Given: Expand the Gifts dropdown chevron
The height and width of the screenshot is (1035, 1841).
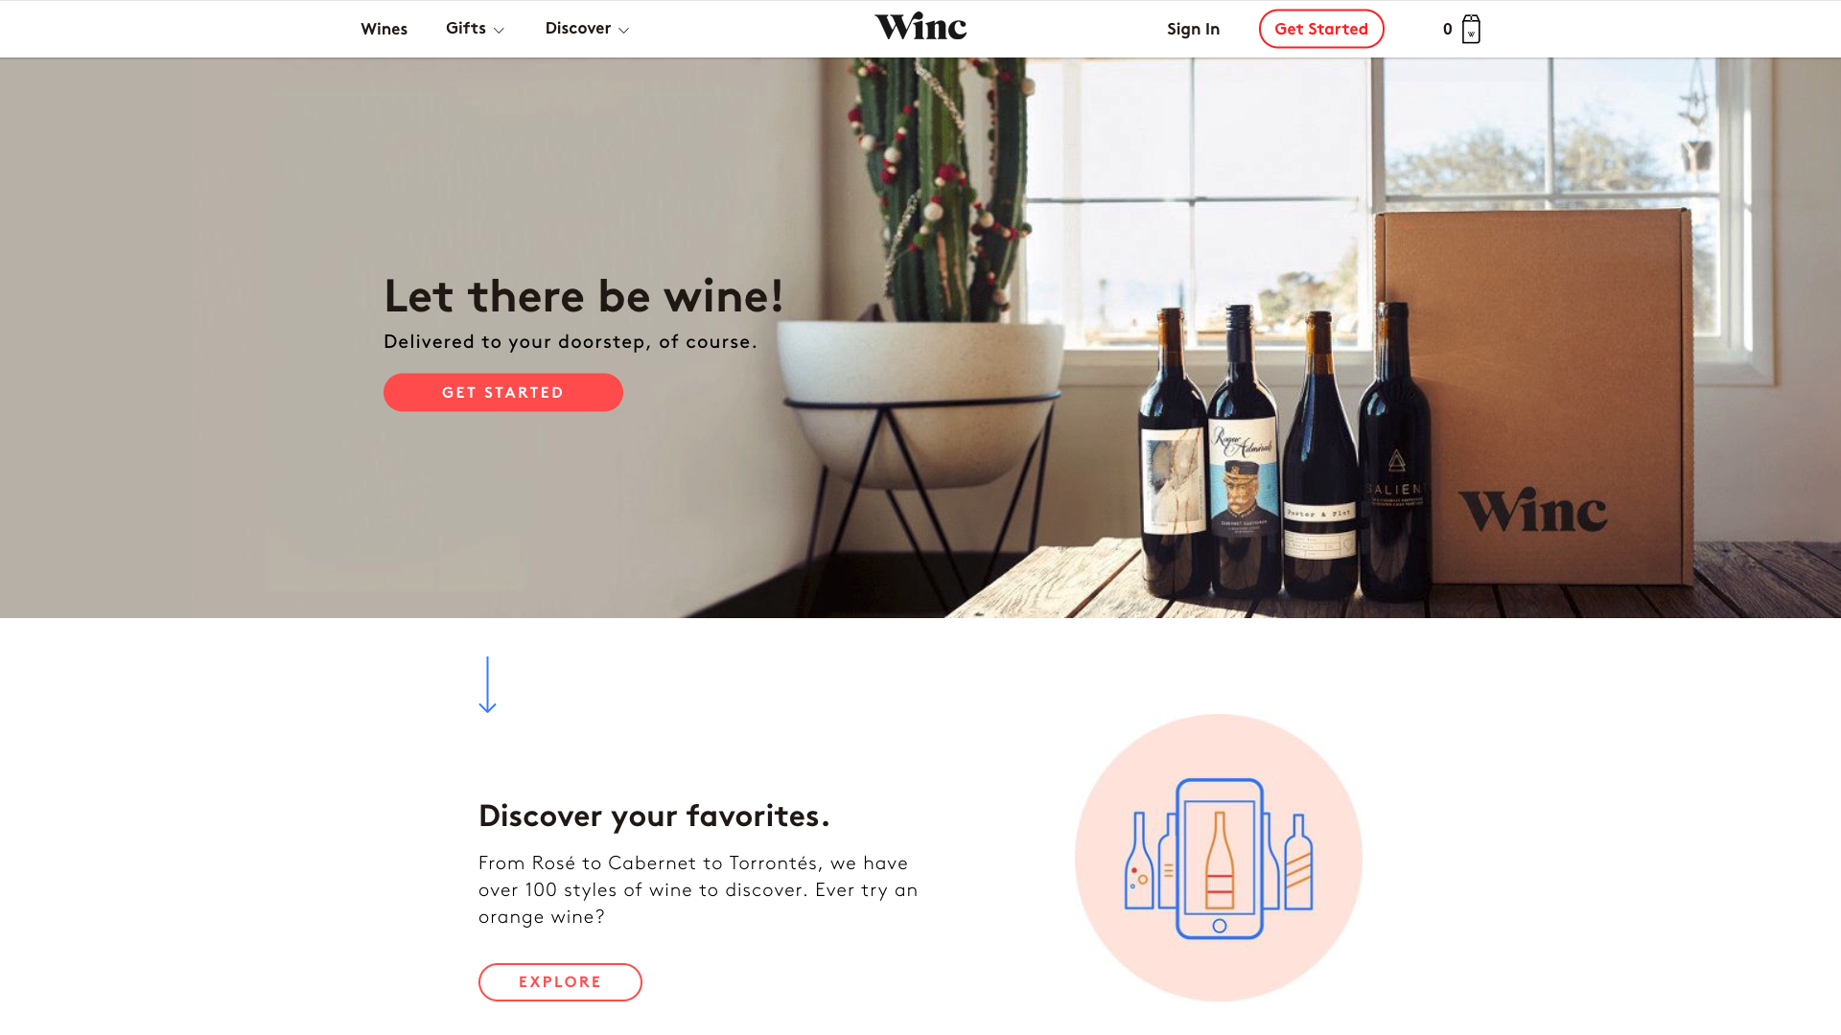Looking at the screenshot, I should (x=499, y=31).
